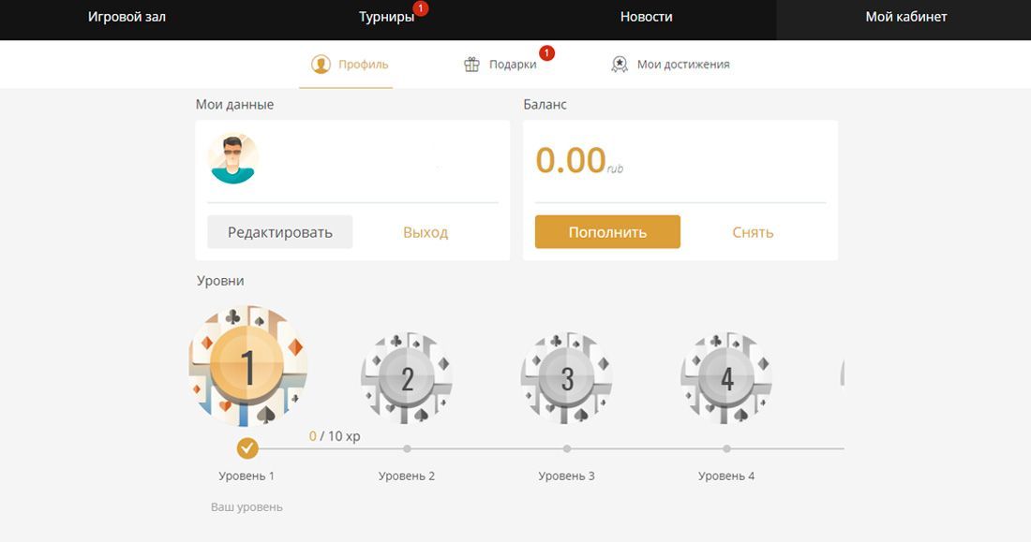Image resolution: width=1031 pixels, height=542 pixels.
Task: Open the Подарки gift box icon
Action: [x=471, y=65]
